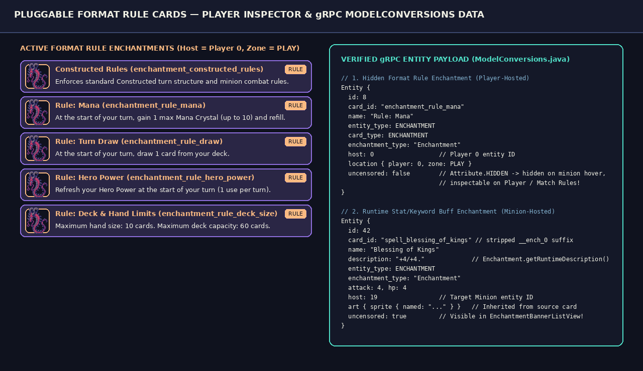Select the 'Rule: Turn Draw (enchantment_rule_draw)' title
This screenshot has width=643, height=371.
139,141
